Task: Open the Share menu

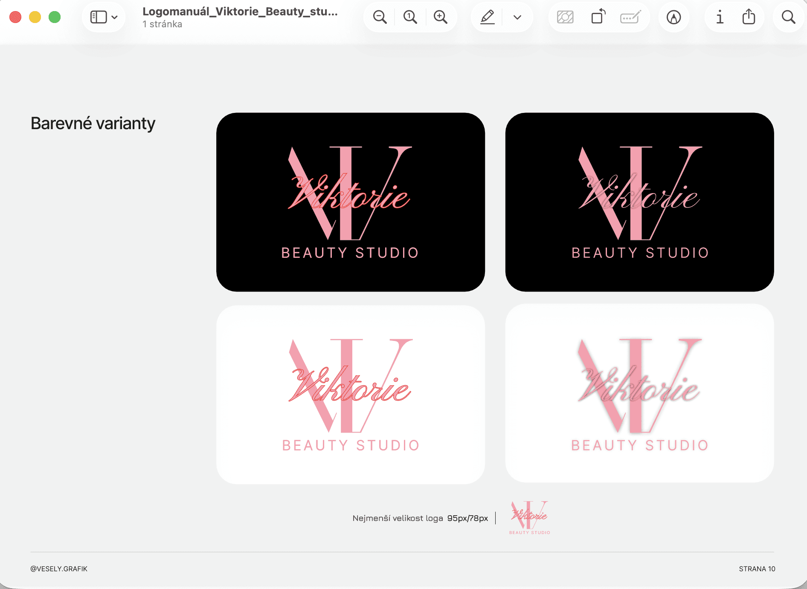Action: 749,17
